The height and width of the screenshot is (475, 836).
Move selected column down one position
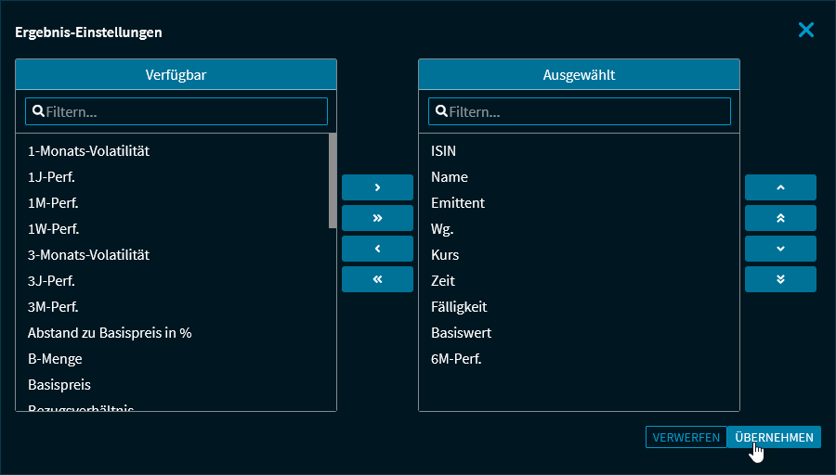(x=780, y=249)
